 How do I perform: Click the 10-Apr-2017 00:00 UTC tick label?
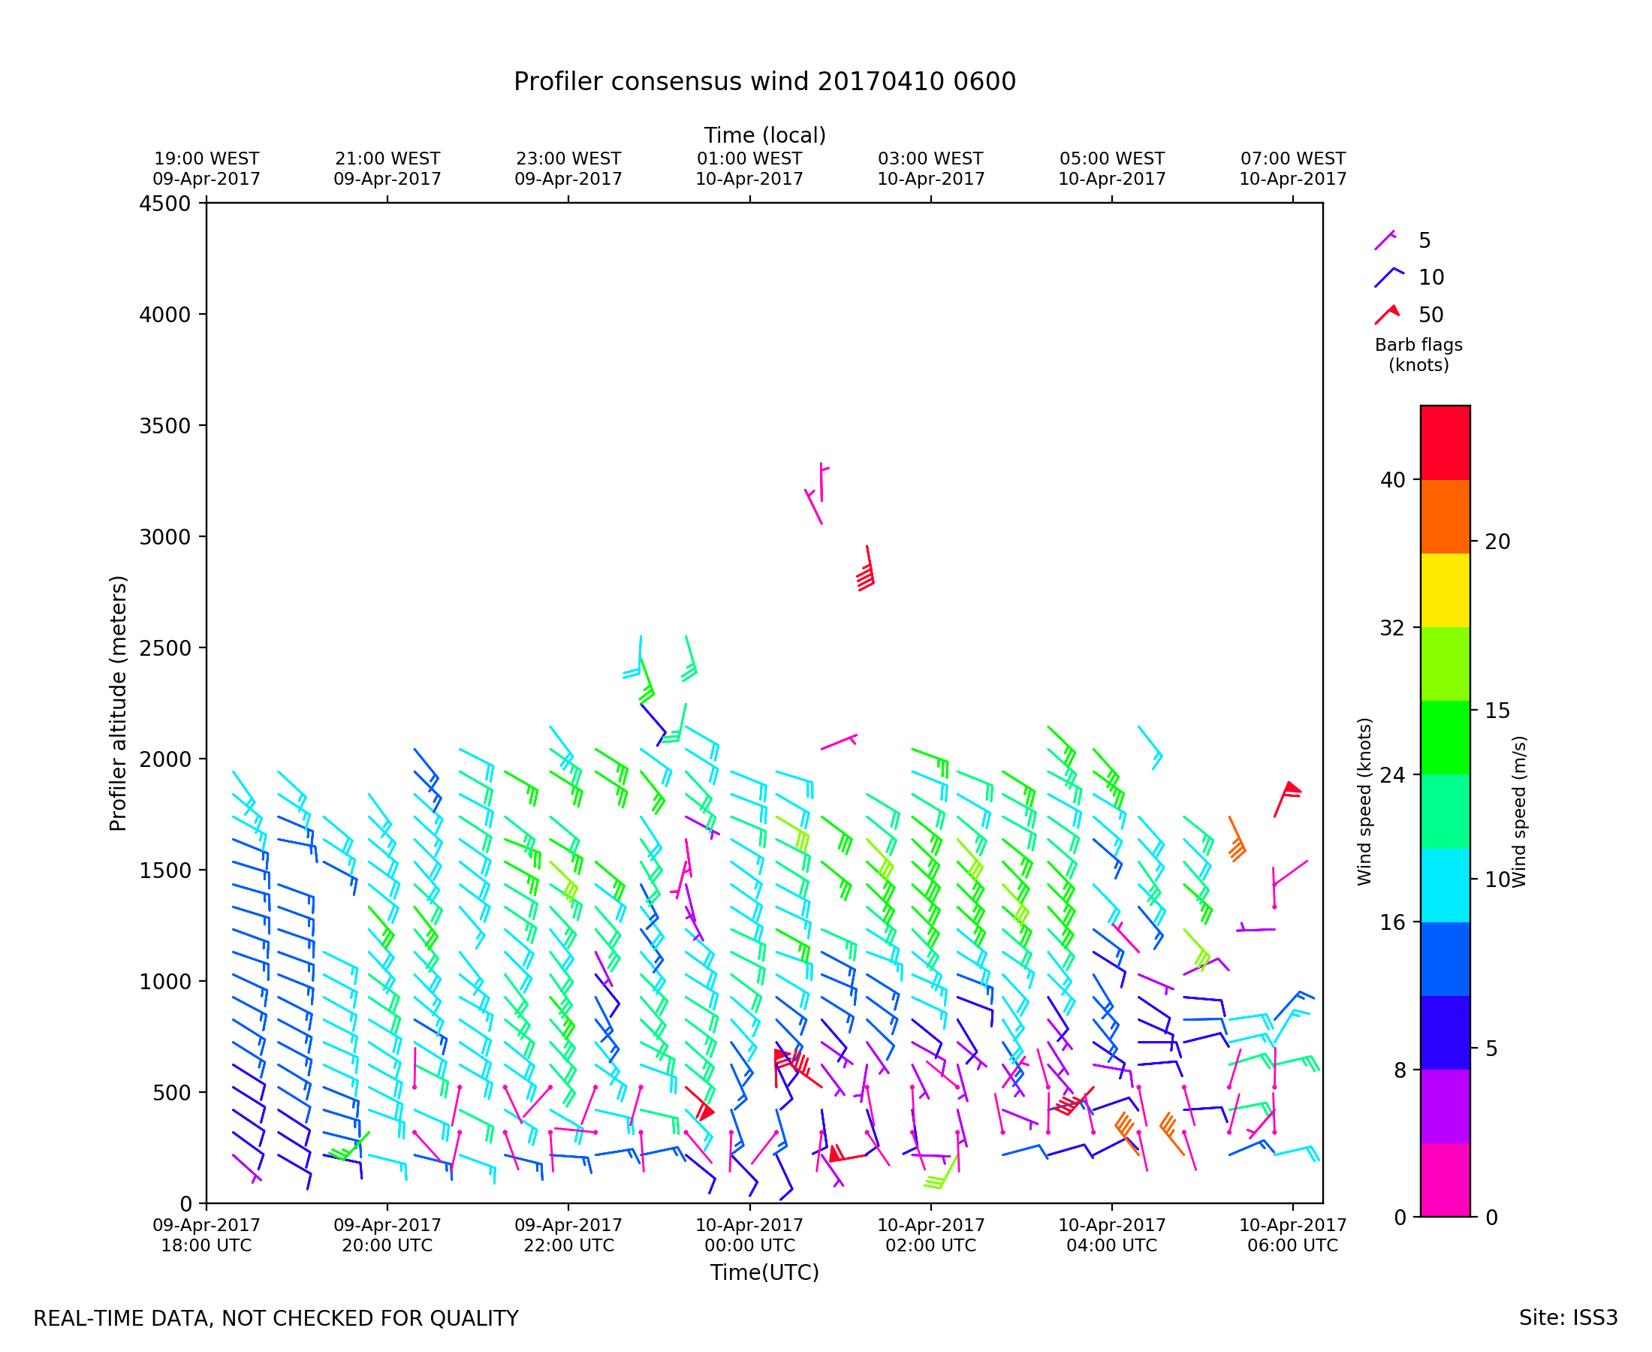(749, 1235)
